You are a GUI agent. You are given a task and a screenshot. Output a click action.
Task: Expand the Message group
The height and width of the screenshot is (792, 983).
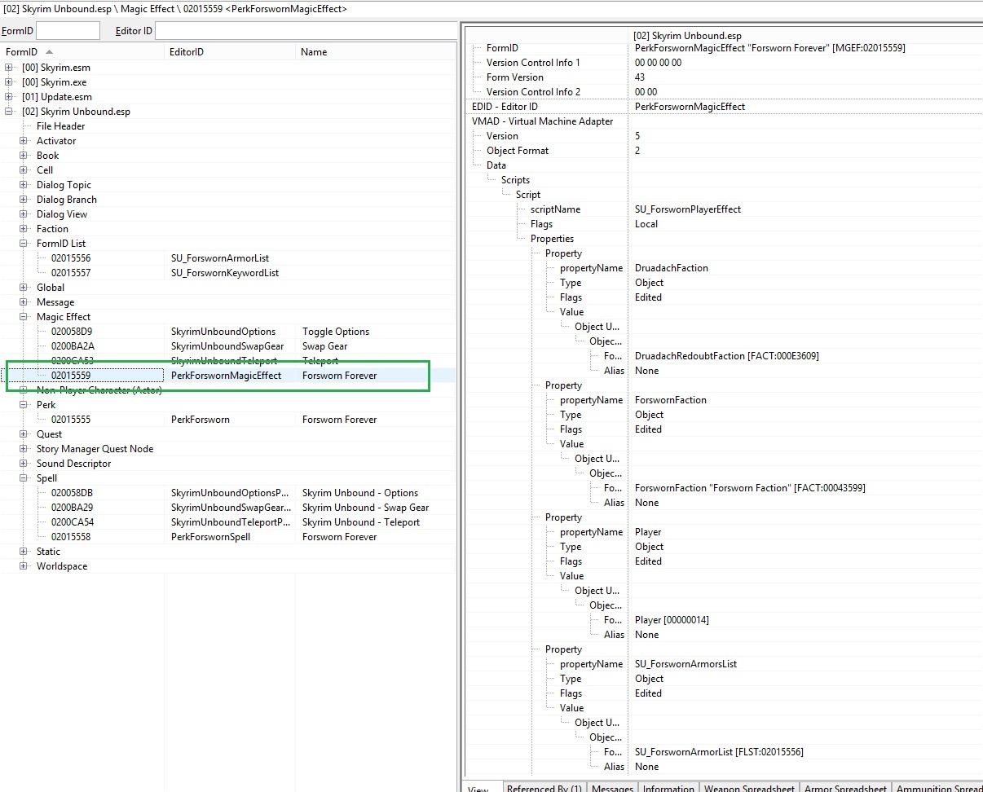click(24, 302)
